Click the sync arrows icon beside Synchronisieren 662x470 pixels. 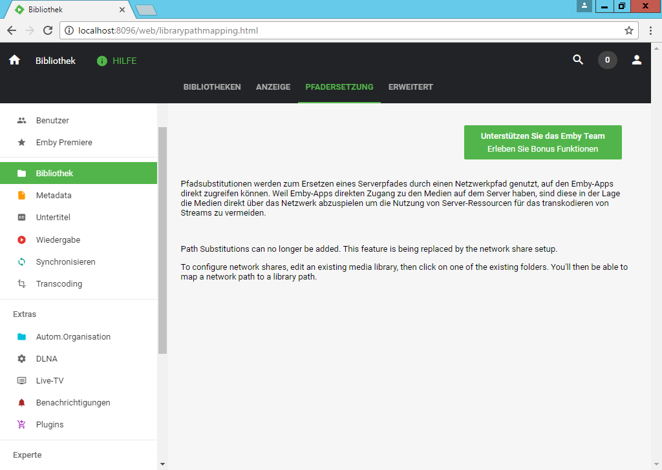pos(21,261)
